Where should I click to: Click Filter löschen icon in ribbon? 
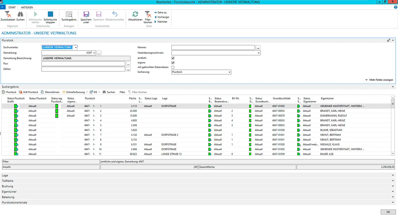coord(148,14)
